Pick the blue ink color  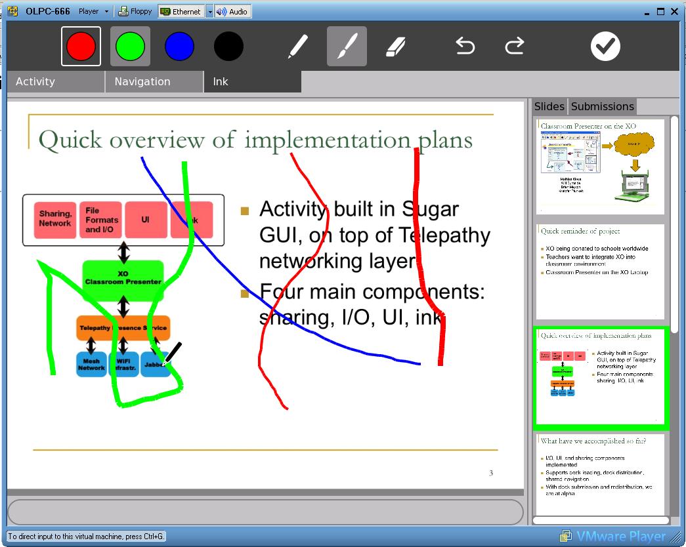179,47
